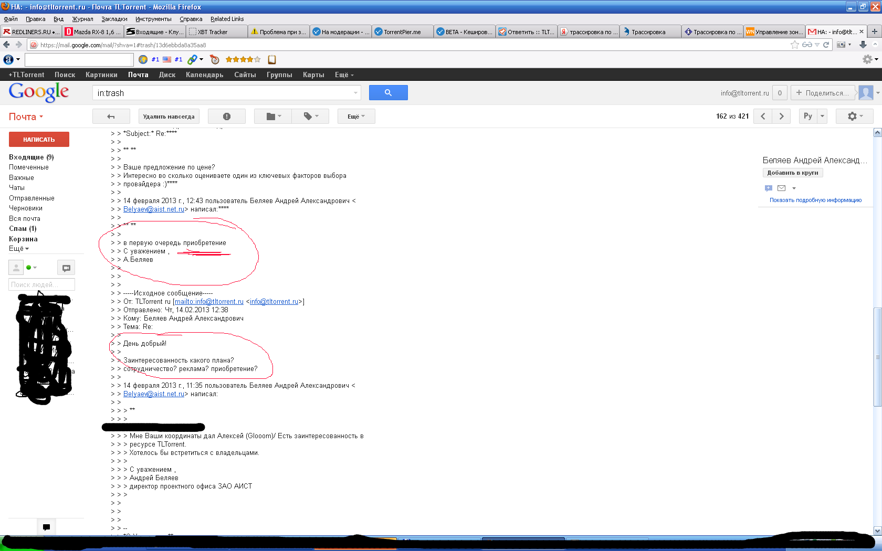Screen dimensions: 882x551
Task: Open the Файл menu
Action: (10, 19)
